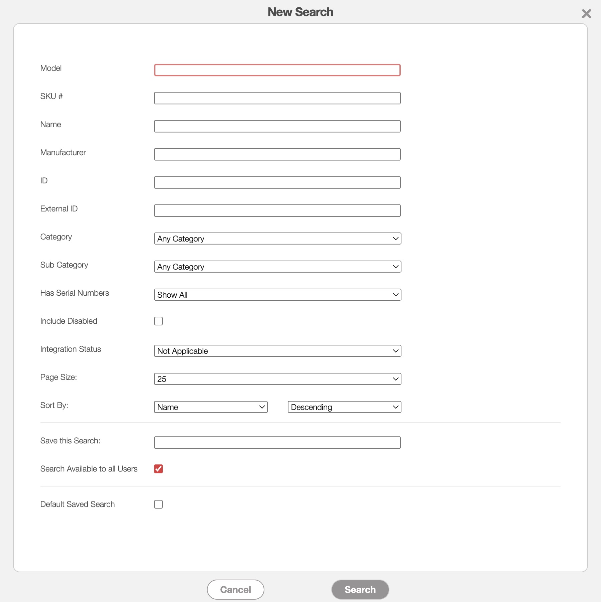Open Has Serial Numbers dropdown

coord(277,295)
